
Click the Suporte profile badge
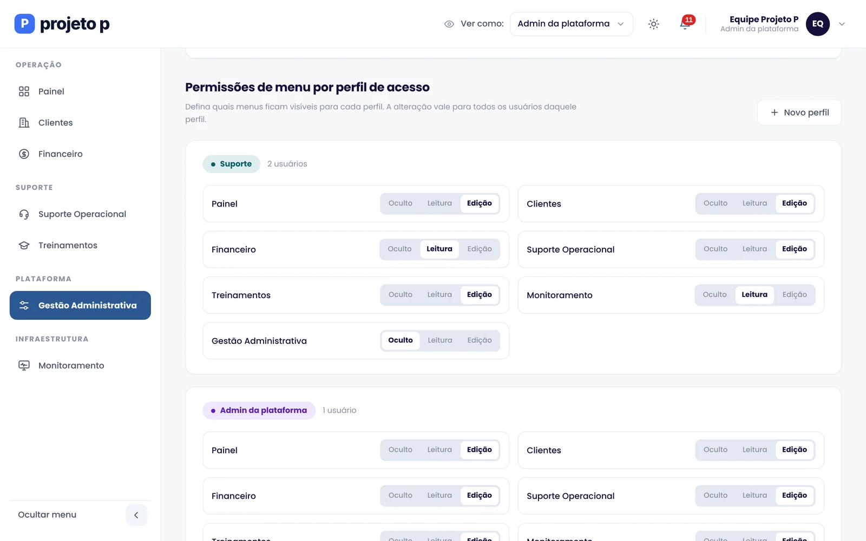coord(231,164)
